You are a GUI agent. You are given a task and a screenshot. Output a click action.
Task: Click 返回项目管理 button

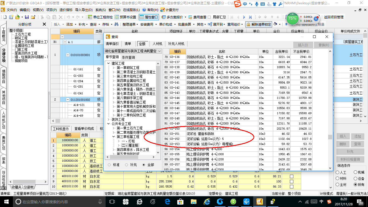(334, 17)
